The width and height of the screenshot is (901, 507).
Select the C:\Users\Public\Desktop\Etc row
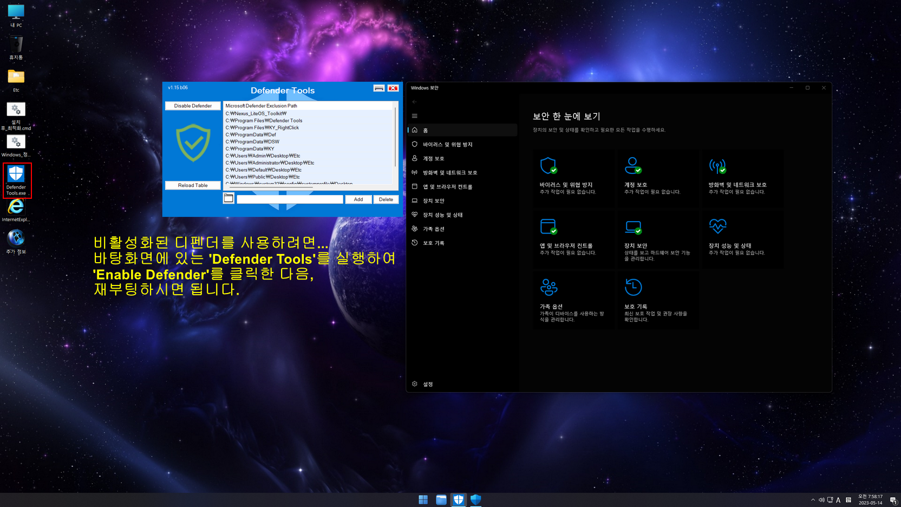pos(308,177)
